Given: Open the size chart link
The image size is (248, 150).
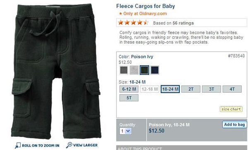Looking at the screenshot, I should 231,109.
